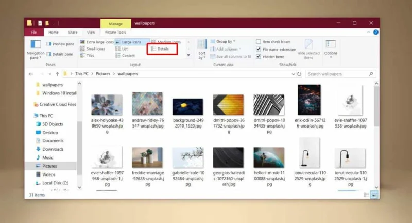Collapse the ribbon with the chevron

(x=368, y=32)
